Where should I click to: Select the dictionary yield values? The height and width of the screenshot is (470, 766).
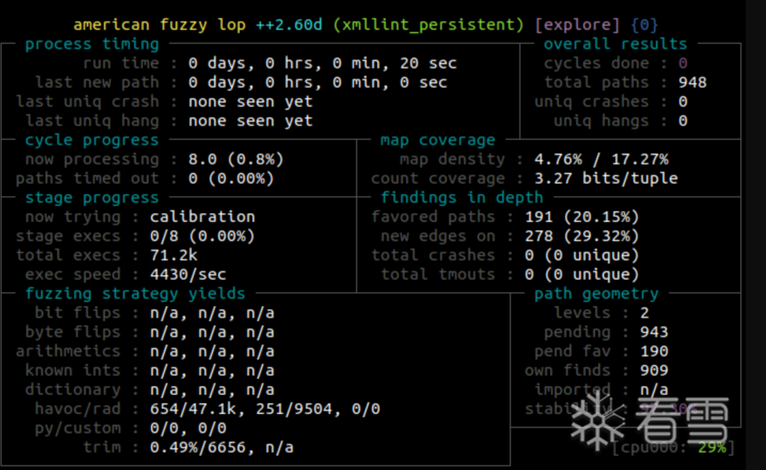[212, 389]
